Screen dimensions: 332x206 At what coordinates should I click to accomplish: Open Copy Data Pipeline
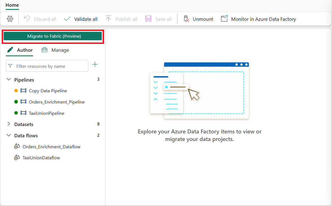point(48,91)
